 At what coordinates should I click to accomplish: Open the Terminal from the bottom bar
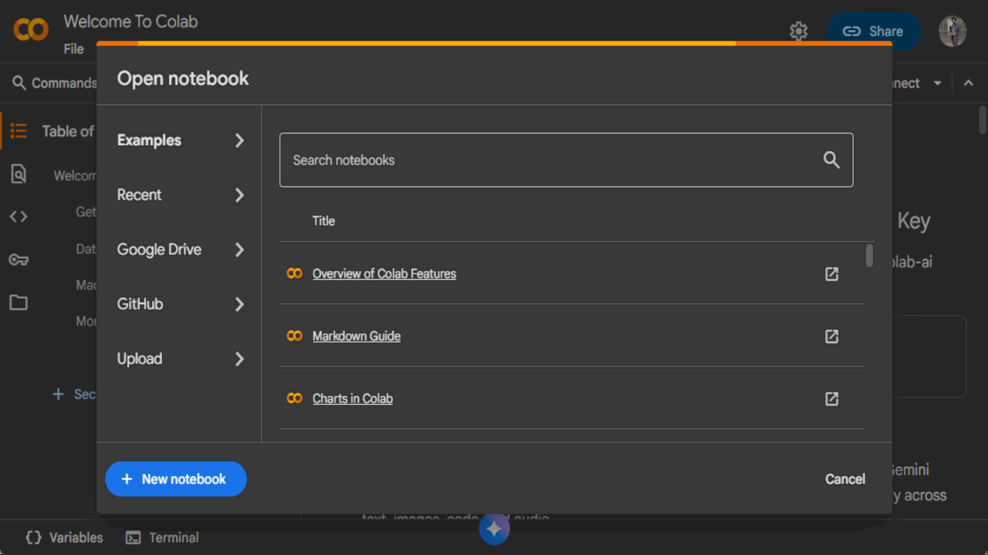[x=162, y=537]
